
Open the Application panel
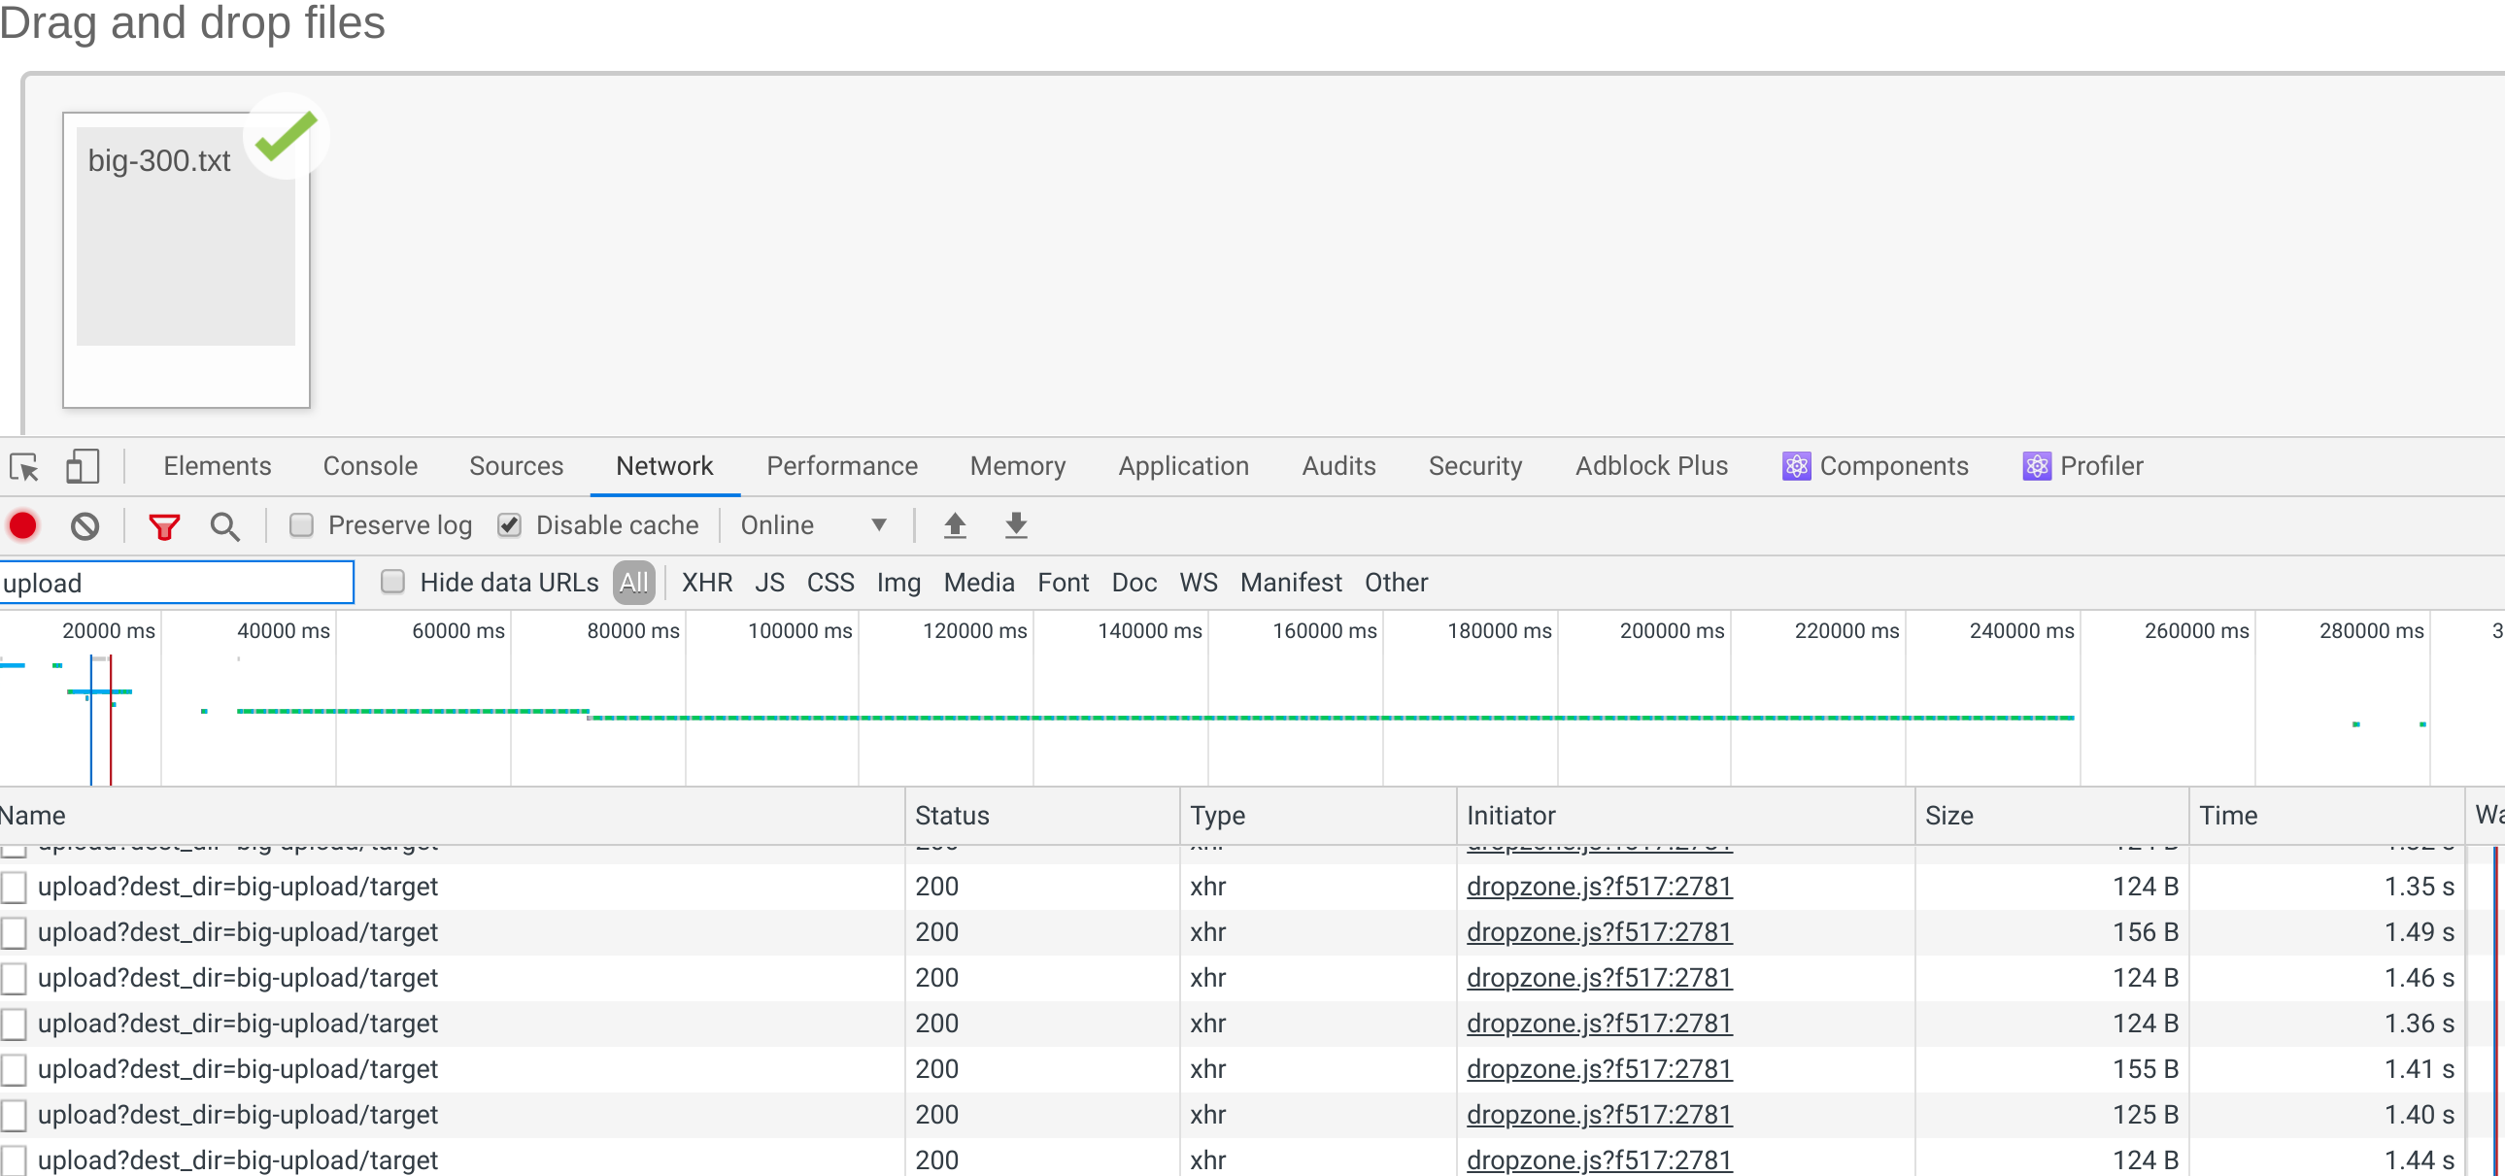coord(1183,465)
